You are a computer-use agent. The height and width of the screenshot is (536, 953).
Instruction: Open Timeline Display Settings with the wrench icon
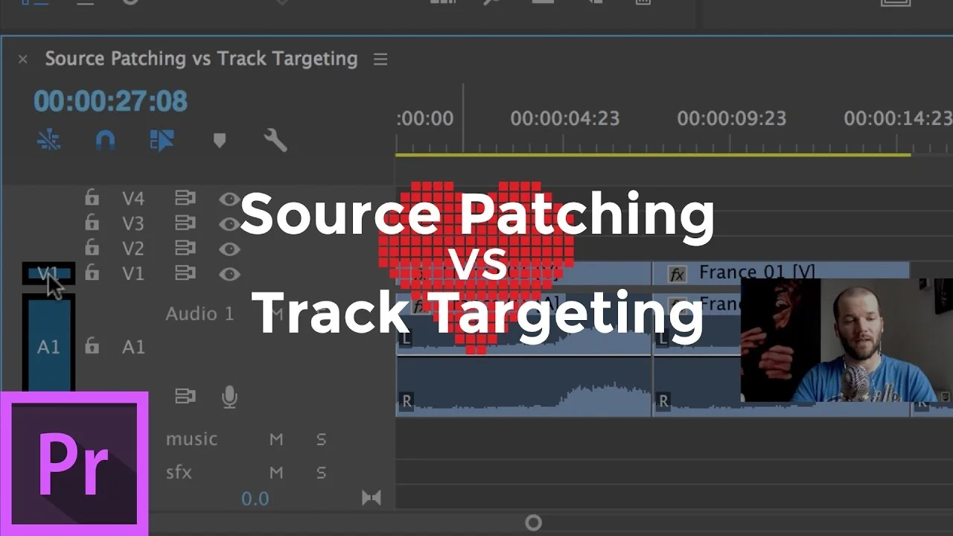click(274, 140)
